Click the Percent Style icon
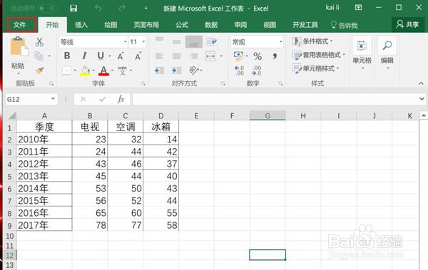The width and height of the screenshot is (428, 270). pyautogui.click(x=258, y=56)
